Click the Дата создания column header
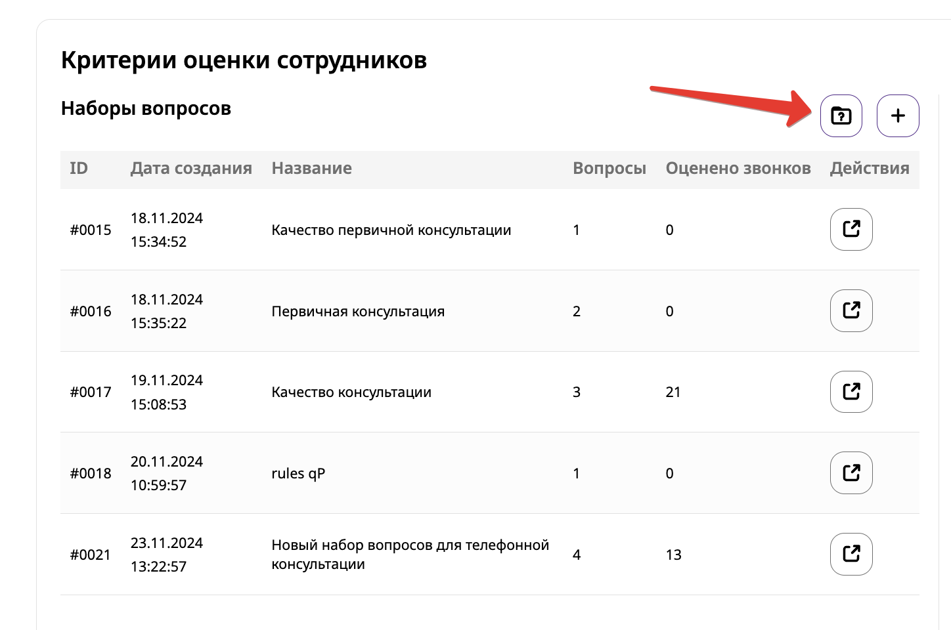The image size is (951, 630). tap(190, 169)
